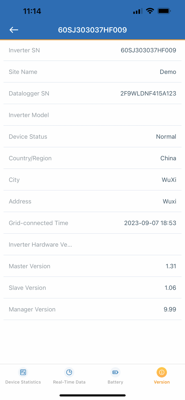Image resolution: width=185 pixels, height=400 pixels.
Task: Switch to the Battery tab
Action: pos(115,382)
